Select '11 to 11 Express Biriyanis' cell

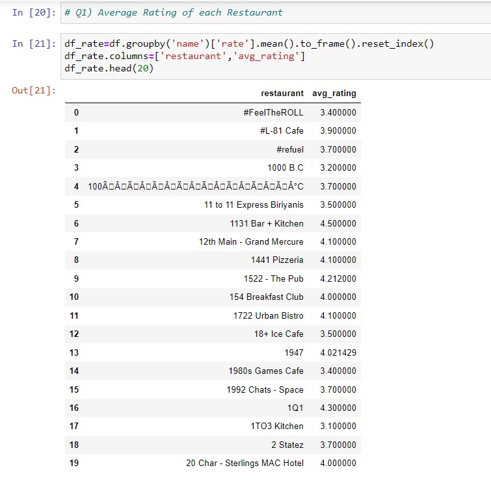point(254,204)
